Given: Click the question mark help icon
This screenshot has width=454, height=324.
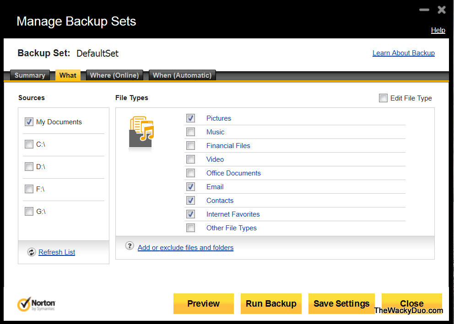Looking at the screenshot, I should pyautogui.click(x=130, y=246).
